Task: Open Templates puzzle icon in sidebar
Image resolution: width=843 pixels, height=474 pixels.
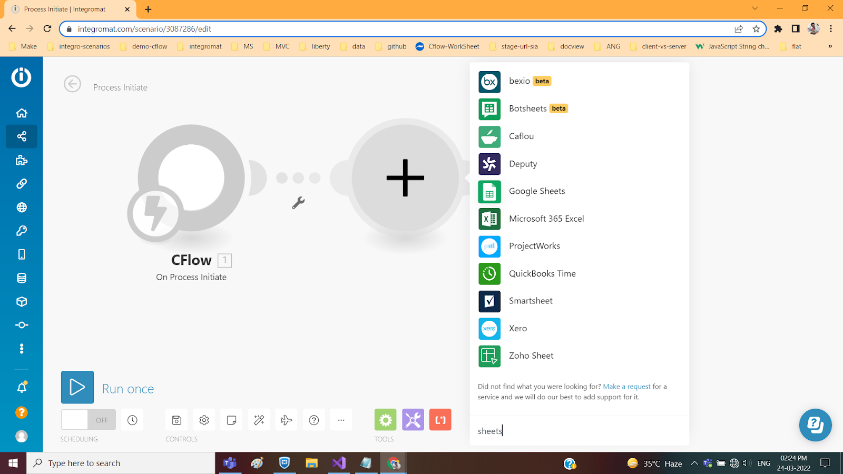Action: tap(22, 160)
